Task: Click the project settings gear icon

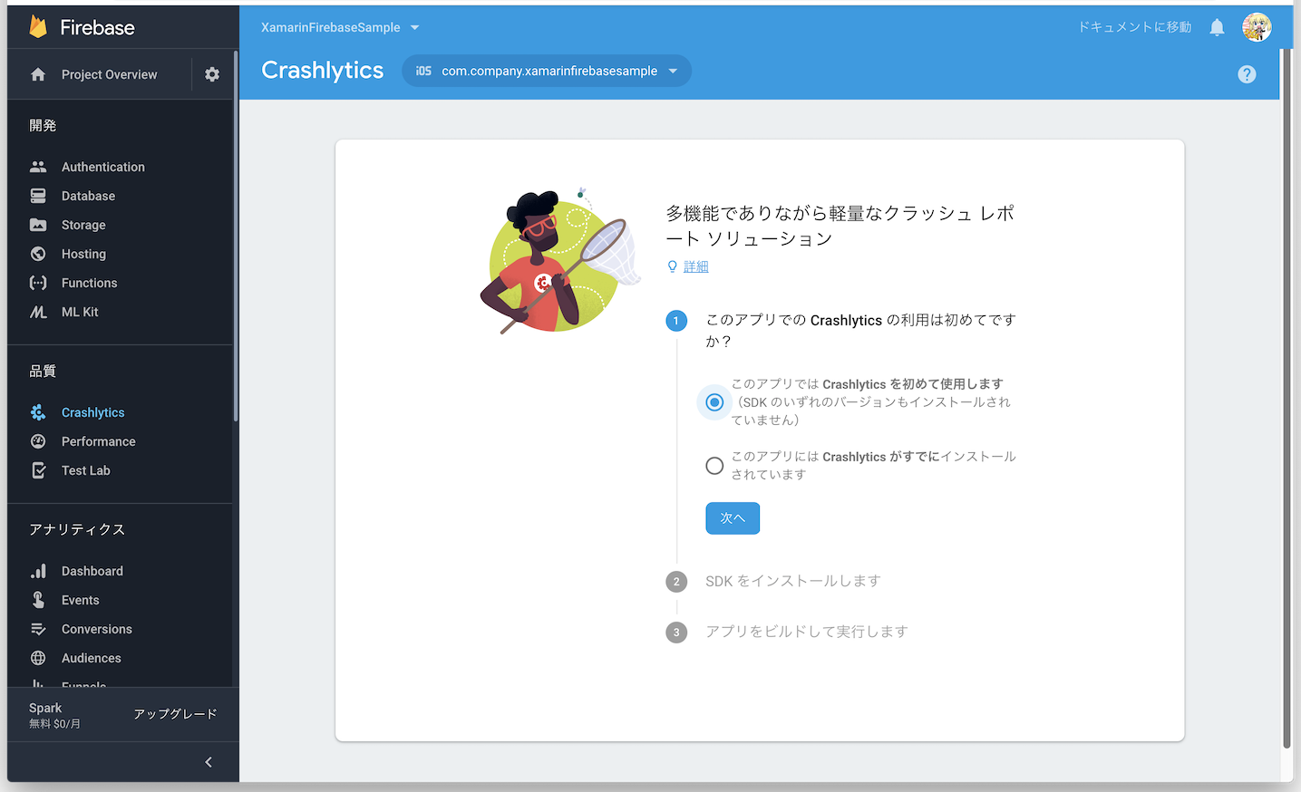Action: pos(211,73)
